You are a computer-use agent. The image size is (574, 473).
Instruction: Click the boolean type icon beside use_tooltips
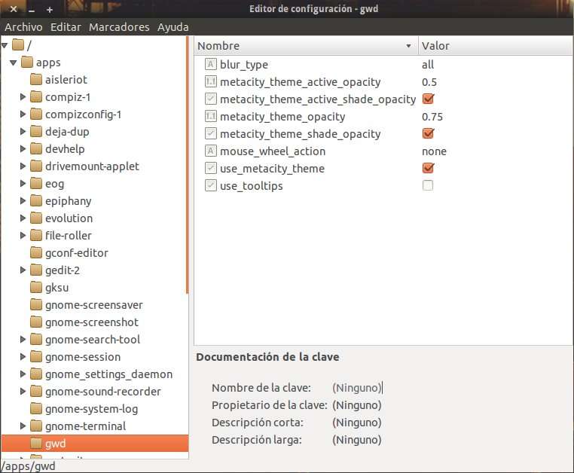[x=211, y=186]
